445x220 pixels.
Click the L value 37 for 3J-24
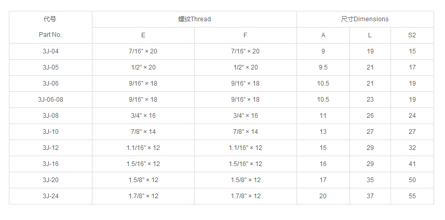(370, 196)
